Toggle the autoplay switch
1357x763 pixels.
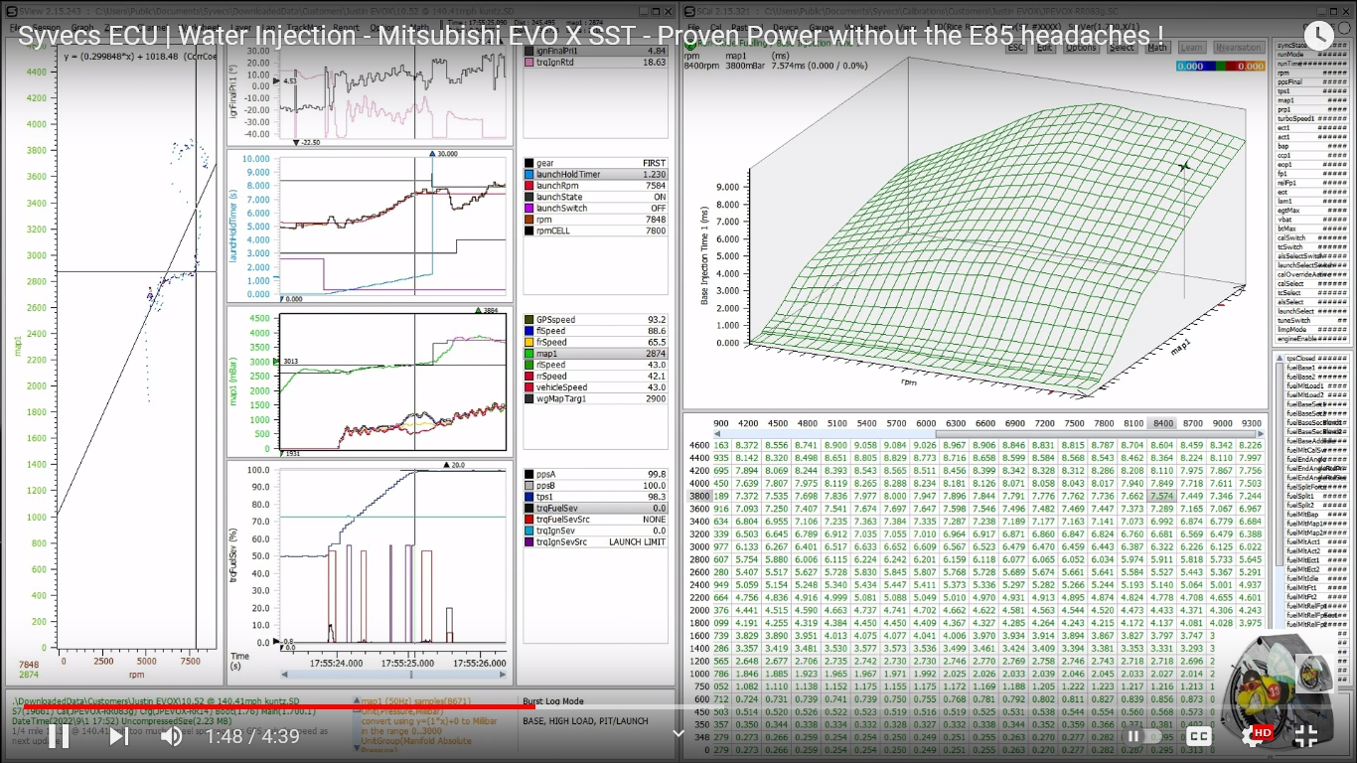point(1142,736)
